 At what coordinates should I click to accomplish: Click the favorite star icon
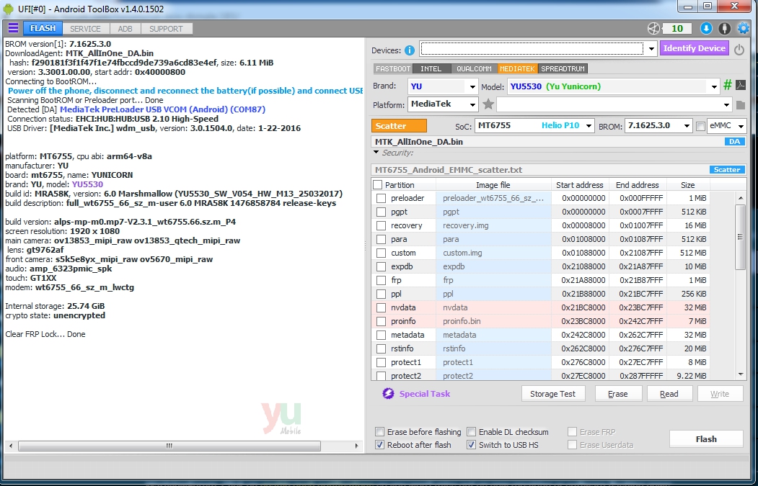coord(488,104)
